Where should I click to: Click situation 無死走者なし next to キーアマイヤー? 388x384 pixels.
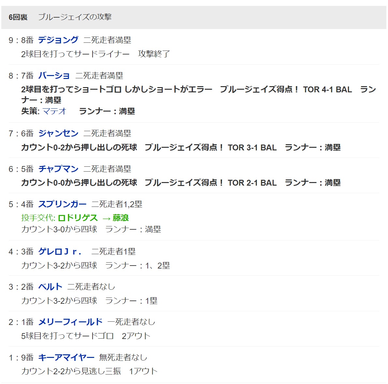123,358
